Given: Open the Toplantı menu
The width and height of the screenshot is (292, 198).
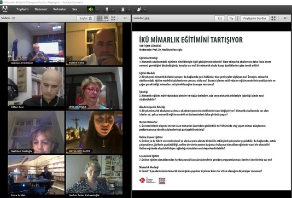Looking at the screenshot, I should point(22,9).
